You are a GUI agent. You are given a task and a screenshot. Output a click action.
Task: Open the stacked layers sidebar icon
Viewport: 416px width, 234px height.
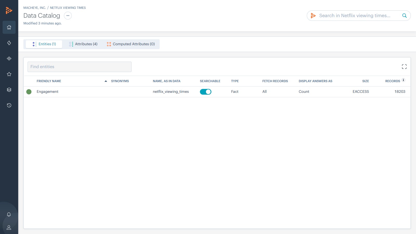[9, 90]
